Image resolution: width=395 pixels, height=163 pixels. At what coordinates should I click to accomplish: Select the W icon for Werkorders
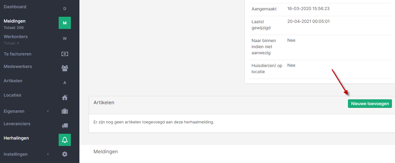click(x=65, y=38)
